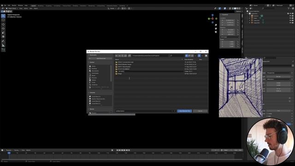Open the File menu
This screenshot has height=166, width=295.
[5, 6]
